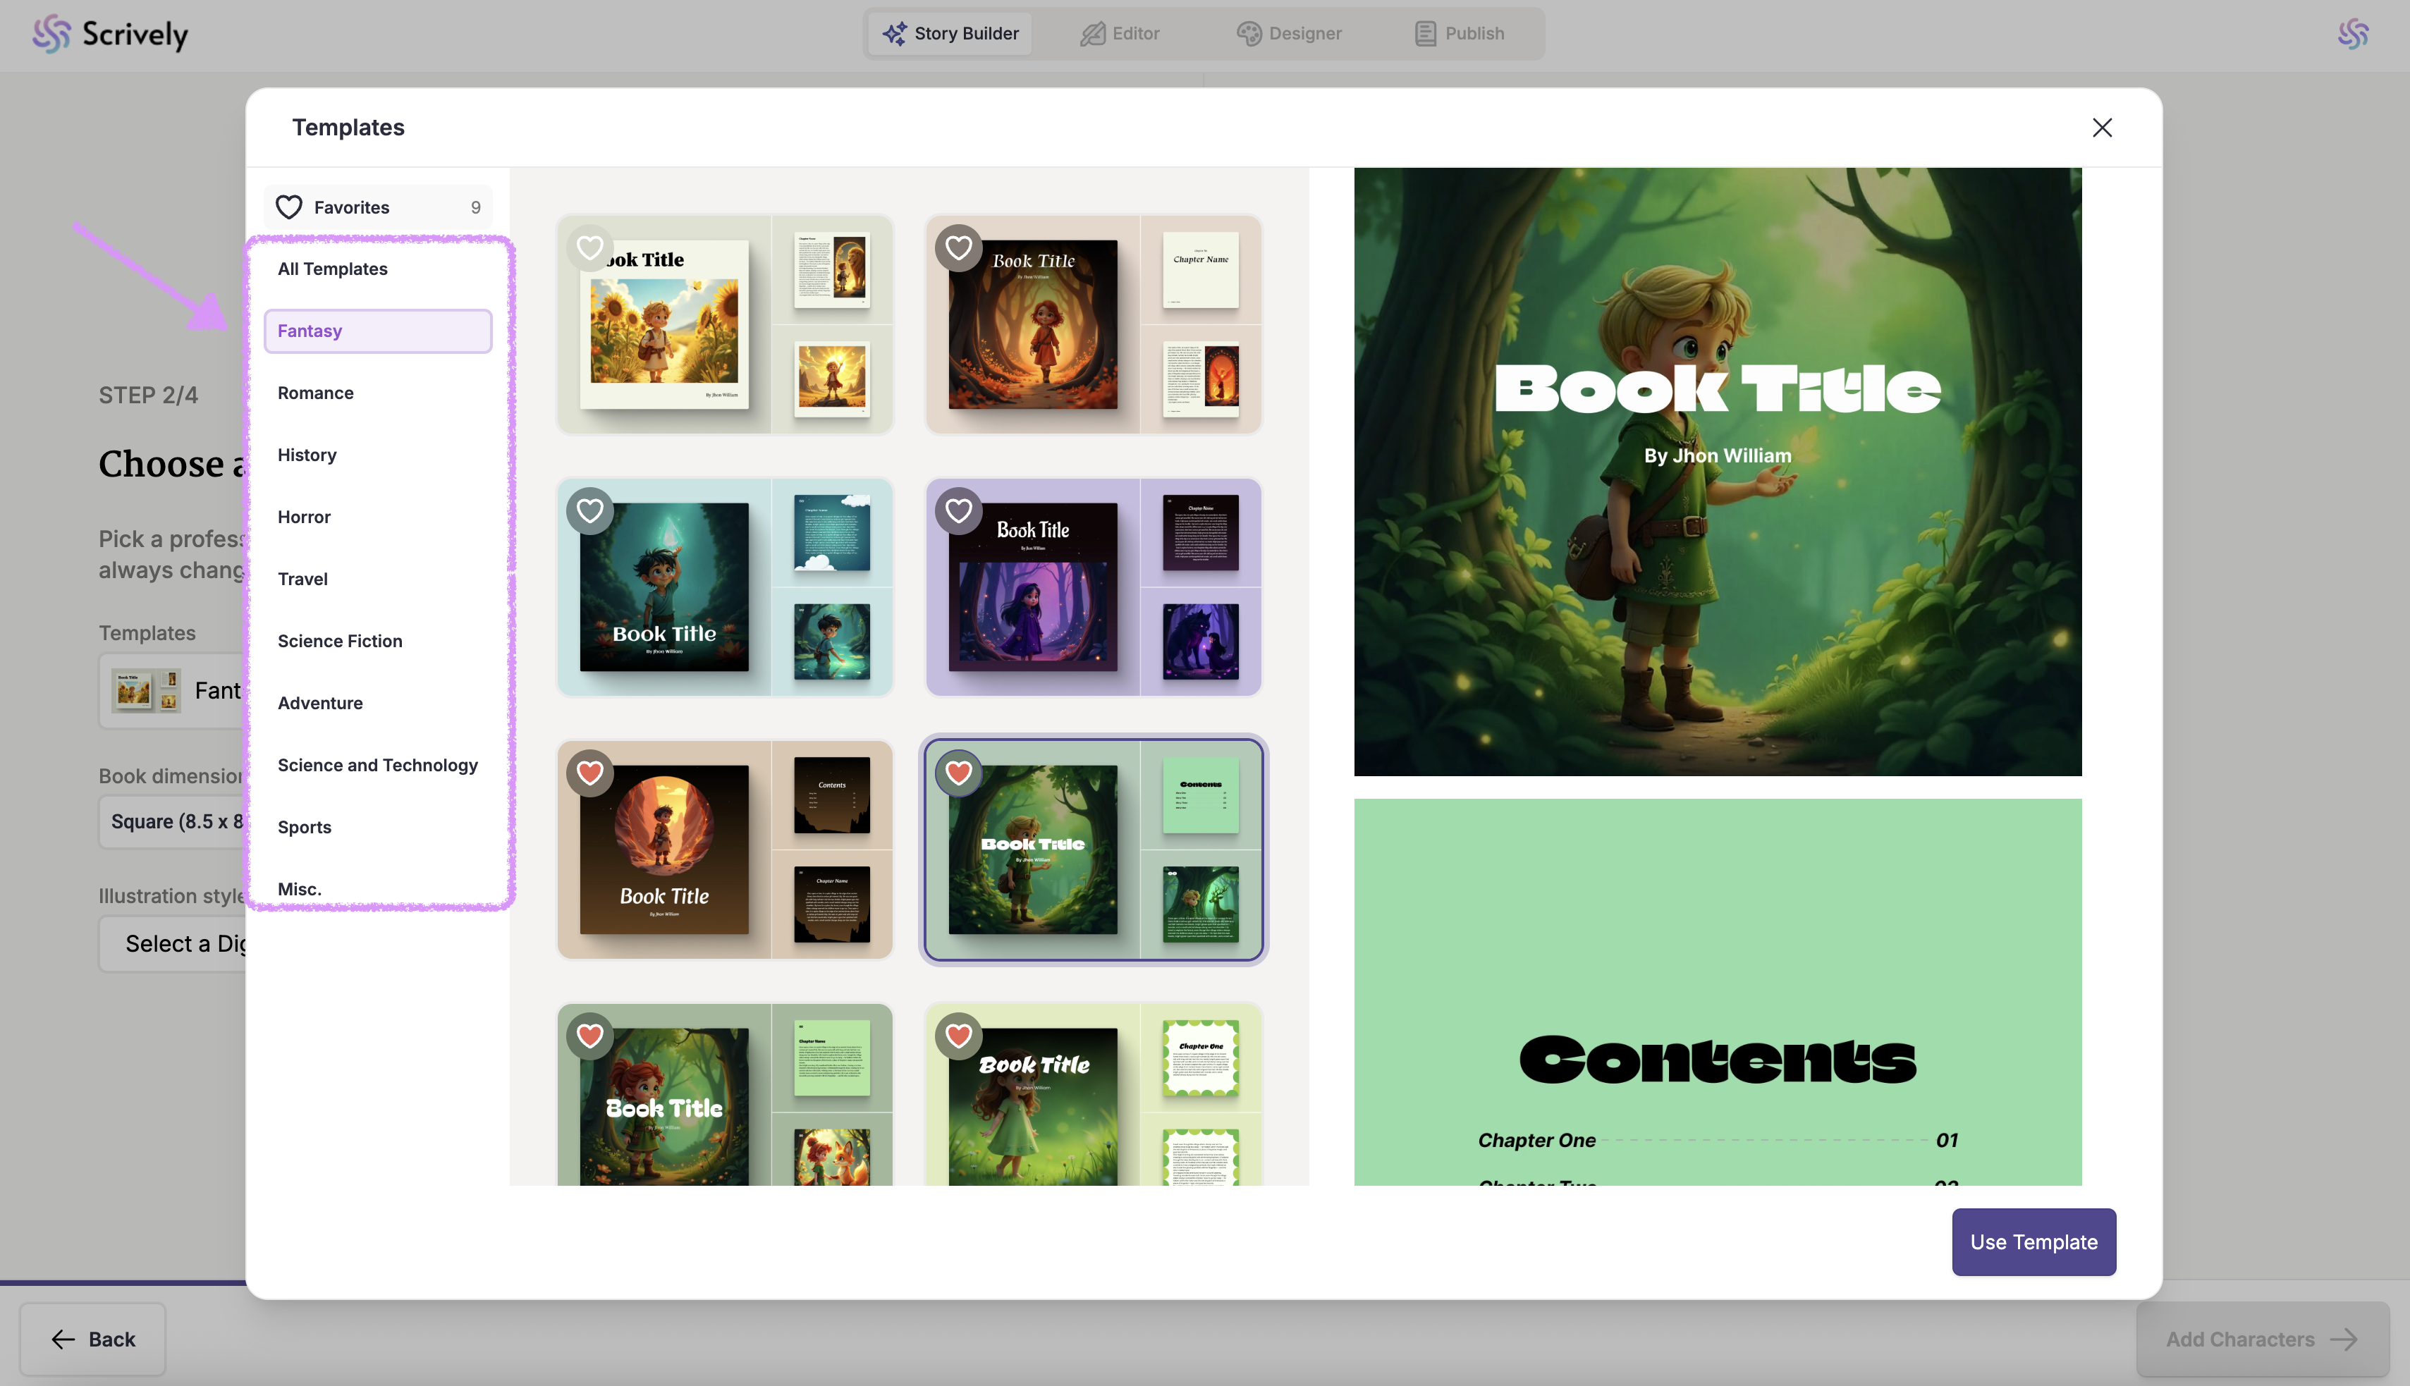The width and height of the screenshot is (2410, 1386).
Task: Open the profile icon at top right
Action: coord(2353,33)
